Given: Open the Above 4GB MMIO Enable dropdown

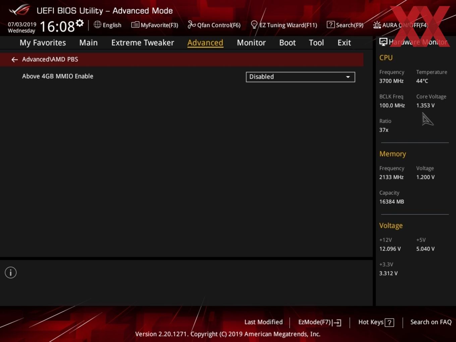Looking at the screenshot, I should pos(300,77).
